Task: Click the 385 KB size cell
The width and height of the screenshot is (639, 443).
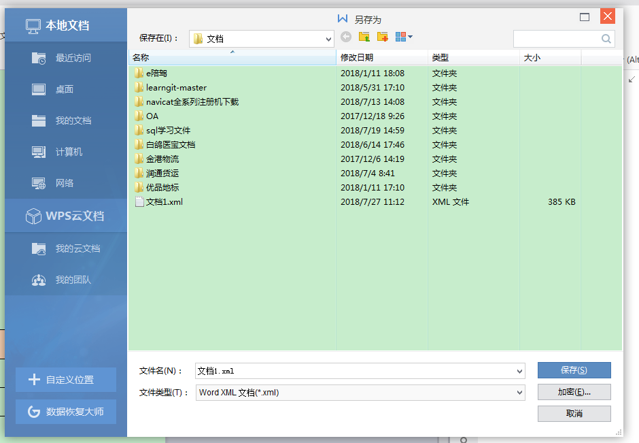Action: tap(562, 202)
